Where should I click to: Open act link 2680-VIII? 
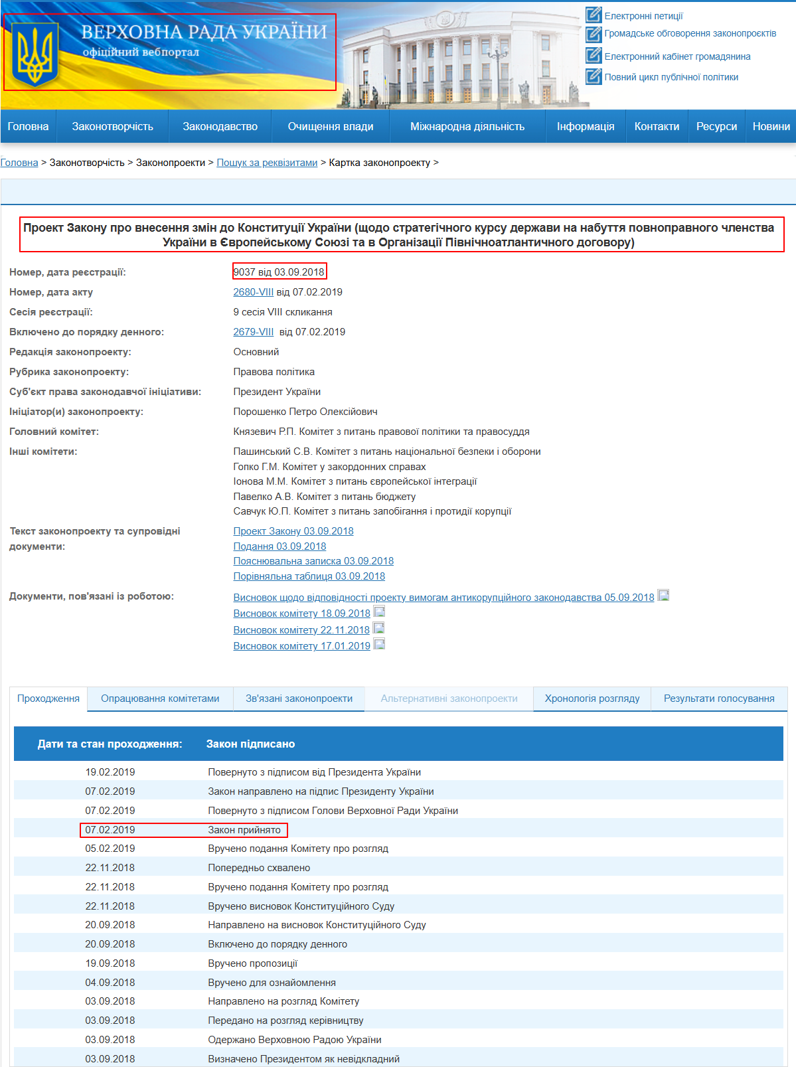(254, 292)
